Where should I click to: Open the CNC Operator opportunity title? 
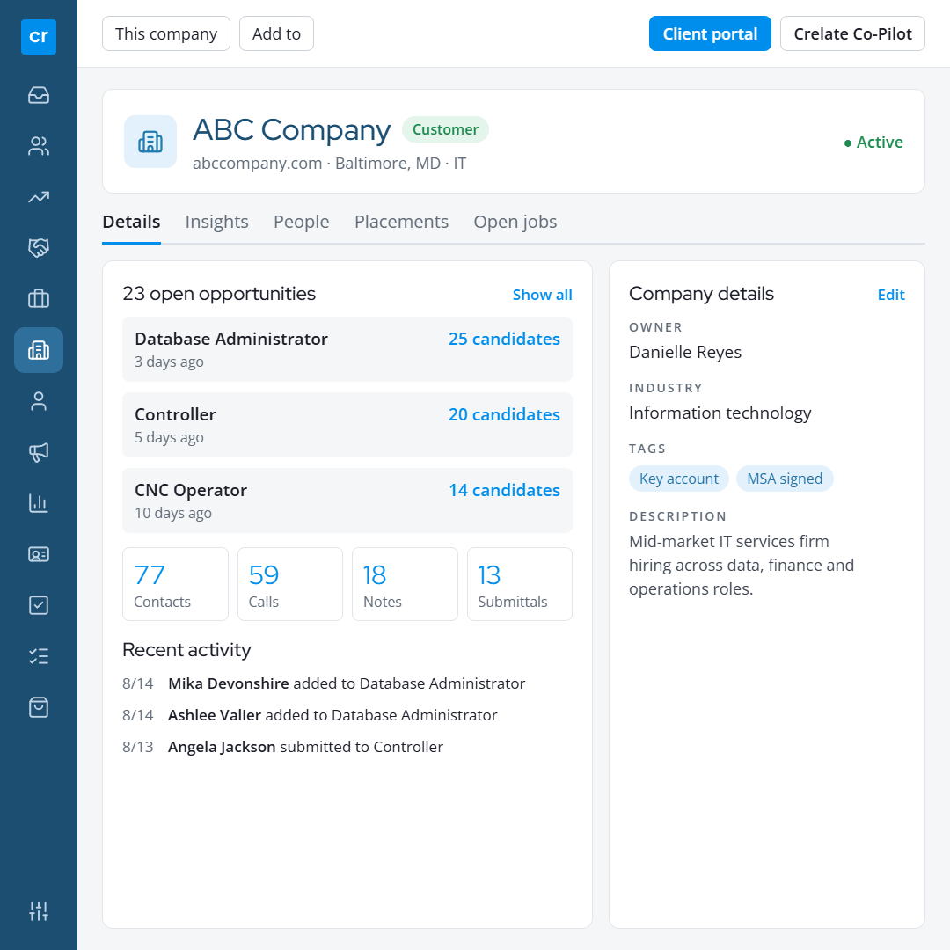click(191, 490)
